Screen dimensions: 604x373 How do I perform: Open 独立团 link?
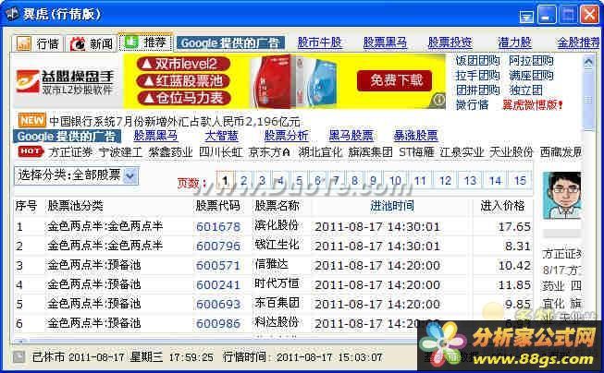click(x=525, y=90)
